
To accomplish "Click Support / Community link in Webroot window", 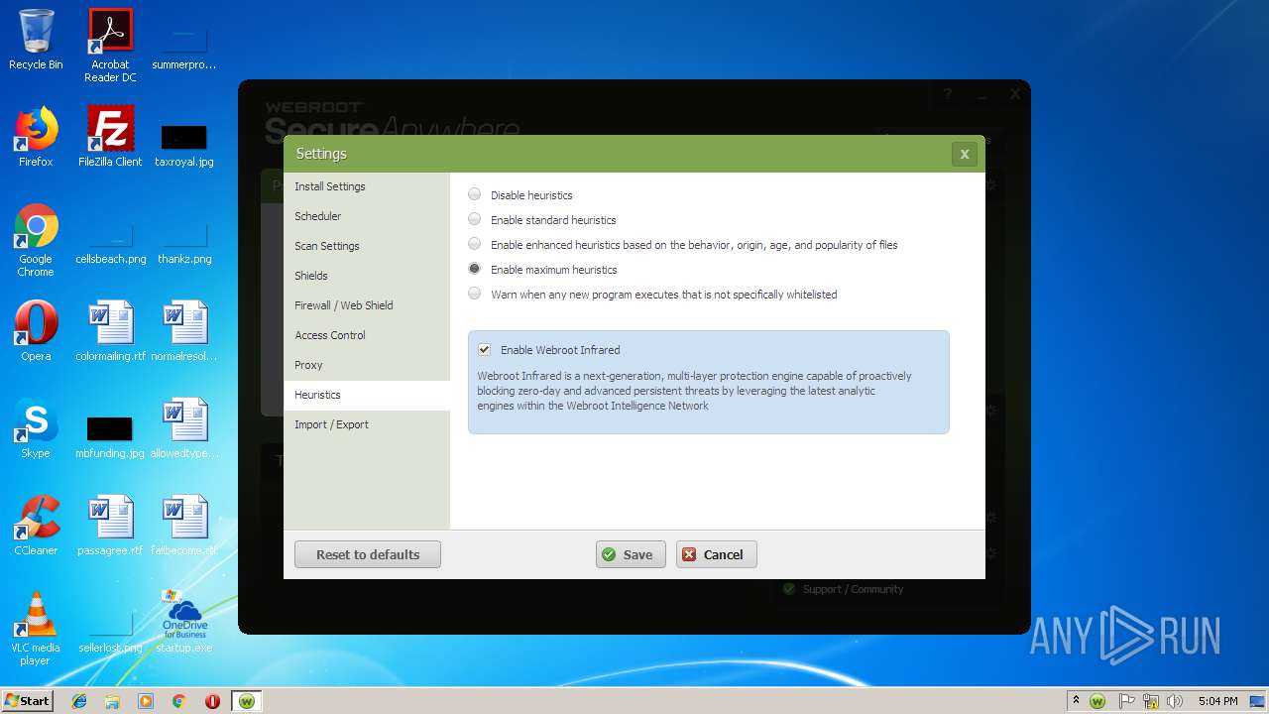I will tap(853, 589).
